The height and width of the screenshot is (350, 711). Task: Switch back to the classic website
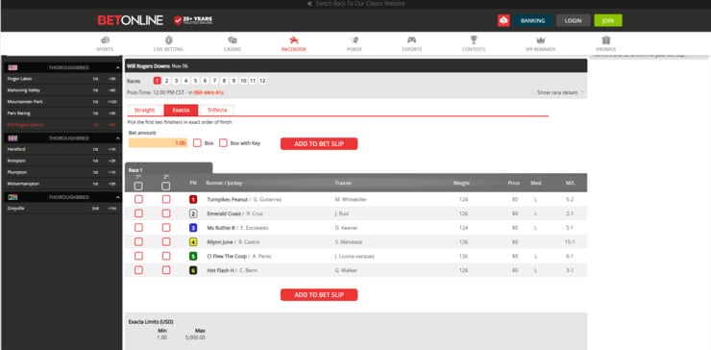(355, 4)
